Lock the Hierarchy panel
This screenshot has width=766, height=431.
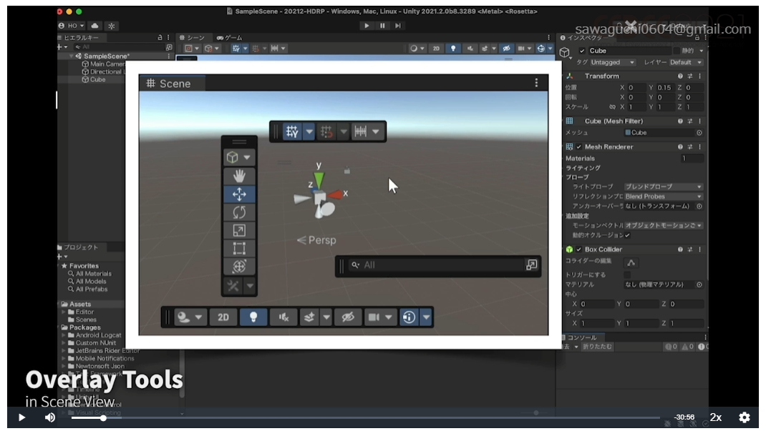pyautogui.click(x=160, y=38)
